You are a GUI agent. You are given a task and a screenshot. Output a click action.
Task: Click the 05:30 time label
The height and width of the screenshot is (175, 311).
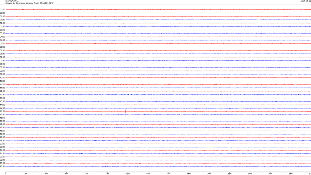[2, 47]
